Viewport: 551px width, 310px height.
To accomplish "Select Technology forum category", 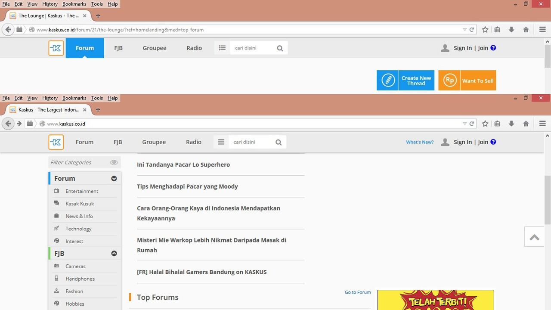I will point(78,229).
